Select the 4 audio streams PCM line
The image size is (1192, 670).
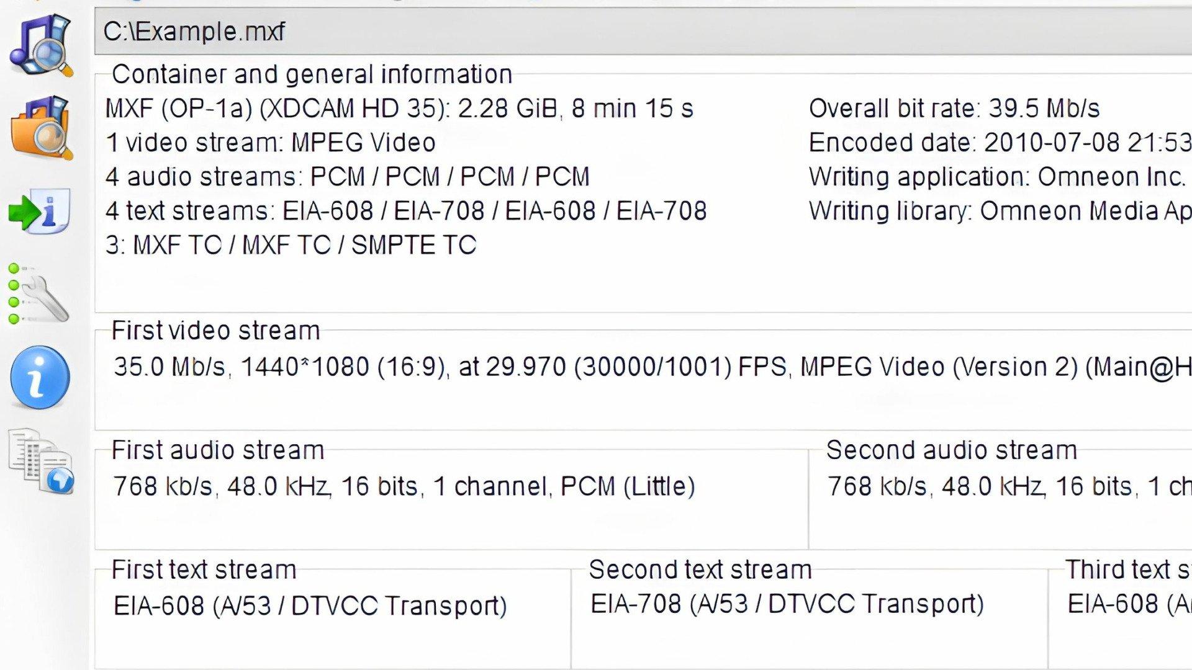pyautogui.click(x=348, y=177)
